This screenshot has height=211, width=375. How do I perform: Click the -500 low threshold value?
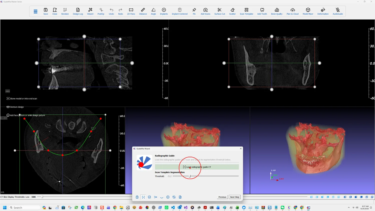[33, 197]
